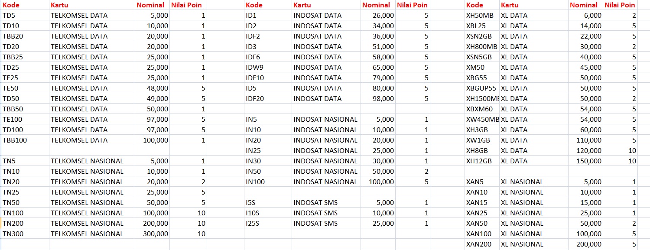Select cell containing TE25

[x=25, y=78]
